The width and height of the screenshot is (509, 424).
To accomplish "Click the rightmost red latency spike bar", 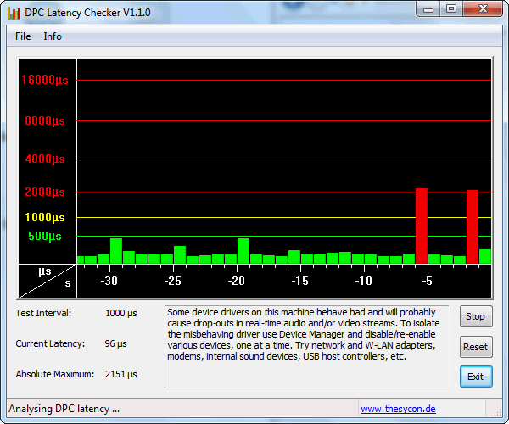I will pyautogui.click(x=473, y=226).
